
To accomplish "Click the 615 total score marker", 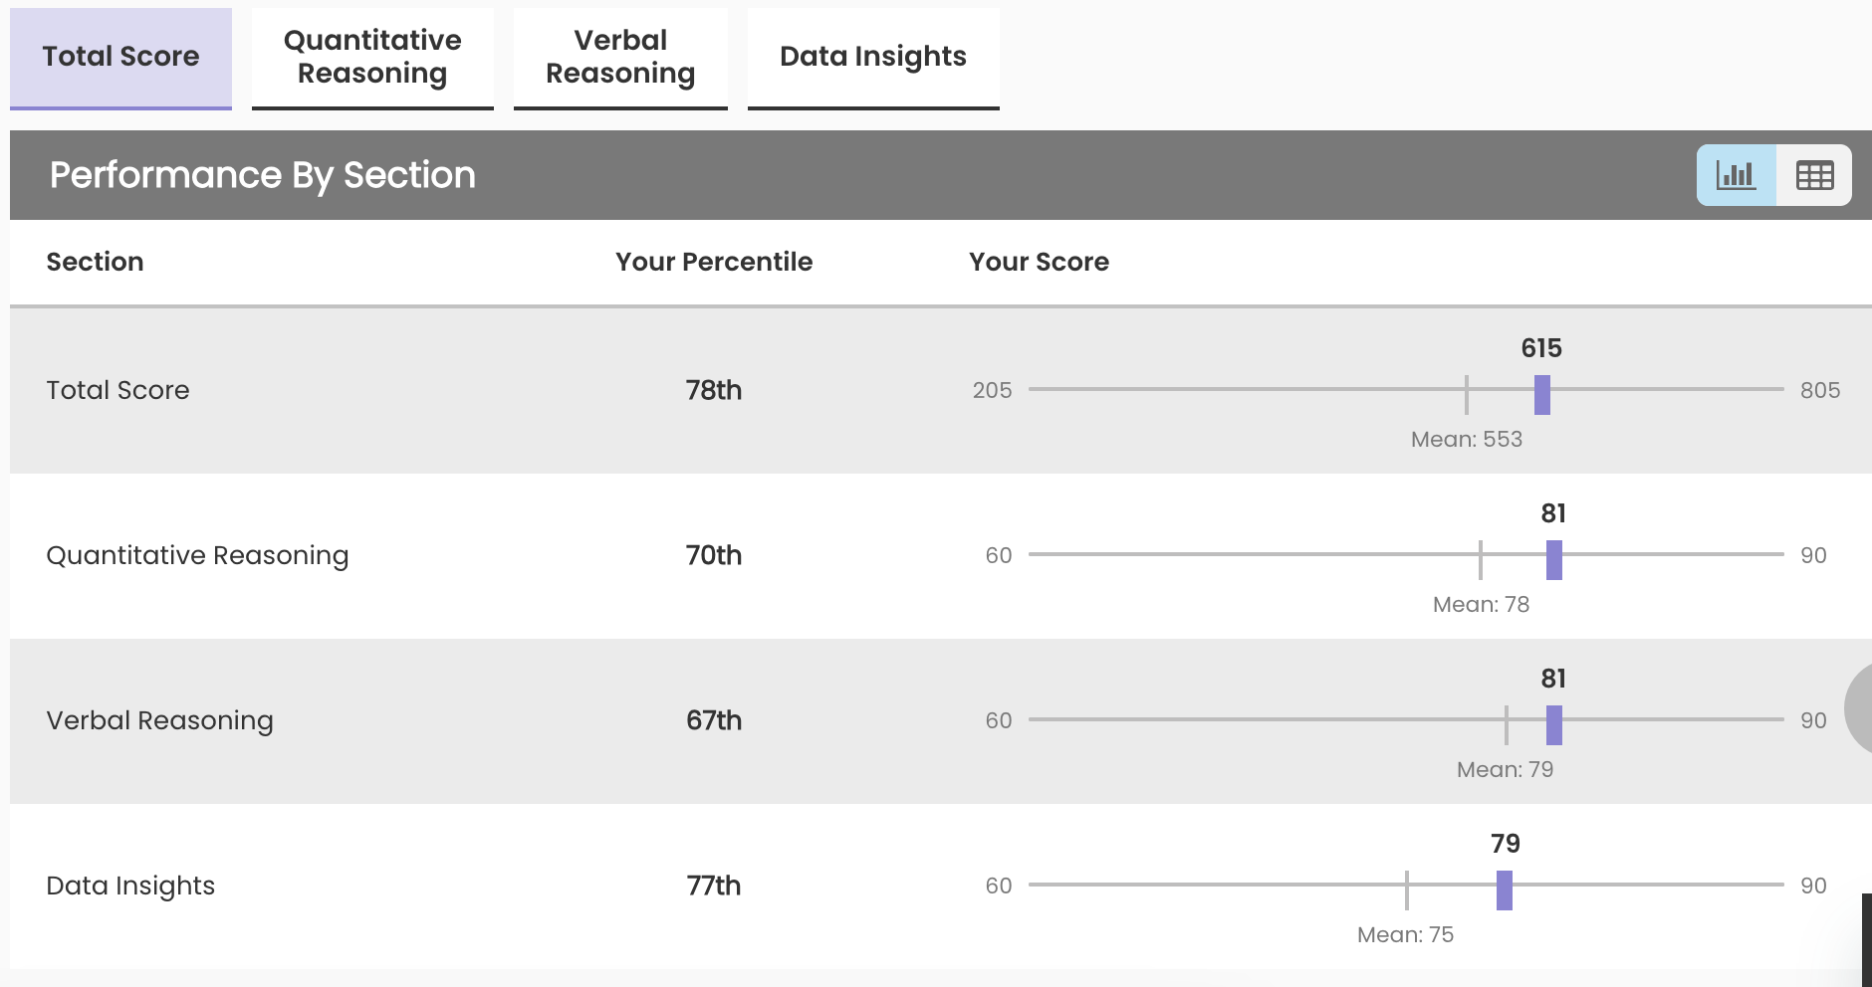I will 1541,394.
